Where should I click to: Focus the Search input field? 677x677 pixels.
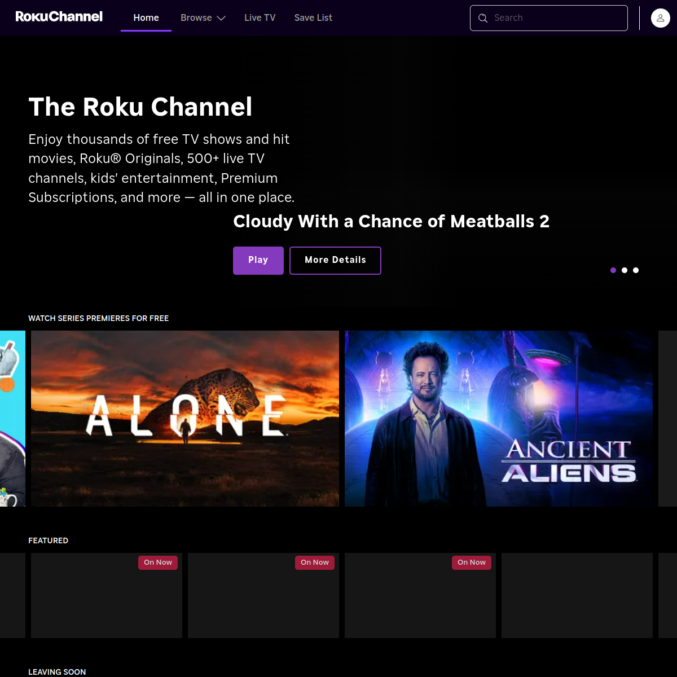click(x=549, y=18)
